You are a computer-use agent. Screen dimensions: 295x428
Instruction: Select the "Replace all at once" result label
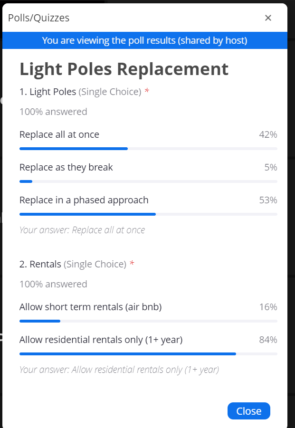[x=59, y=134]
